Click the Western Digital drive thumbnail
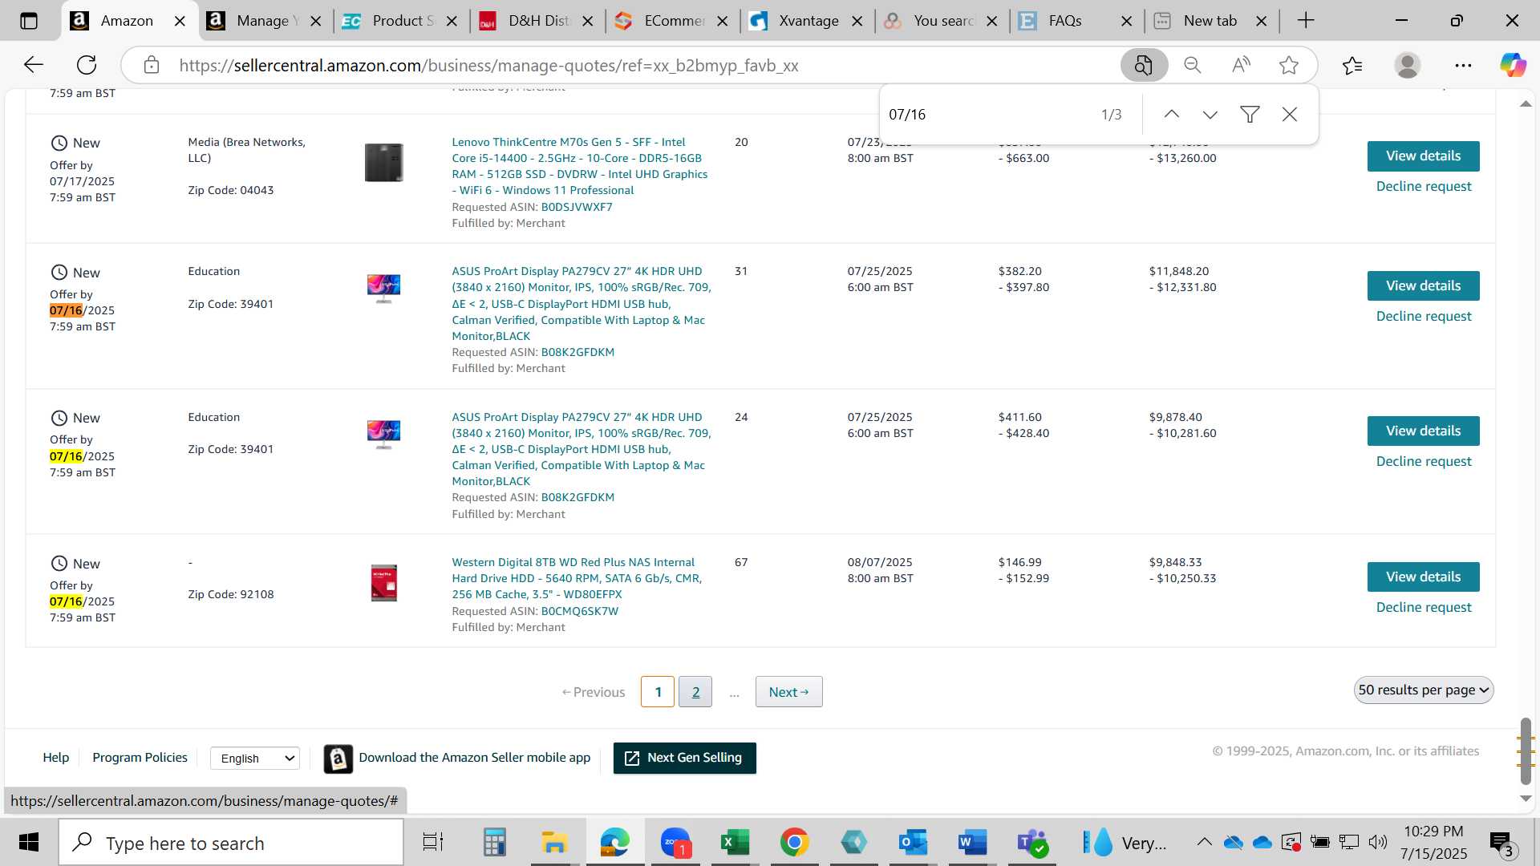This screenshot has width=1540, height=866. tap(383, 583)
